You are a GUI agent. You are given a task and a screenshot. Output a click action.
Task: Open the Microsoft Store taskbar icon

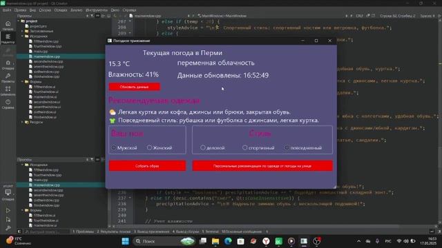point(240,241)
